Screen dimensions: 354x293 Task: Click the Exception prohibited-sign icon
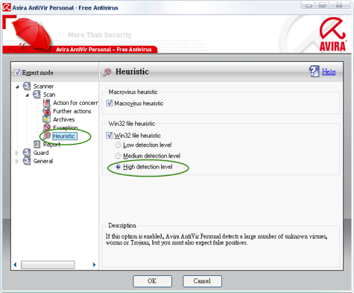(47, 128)
